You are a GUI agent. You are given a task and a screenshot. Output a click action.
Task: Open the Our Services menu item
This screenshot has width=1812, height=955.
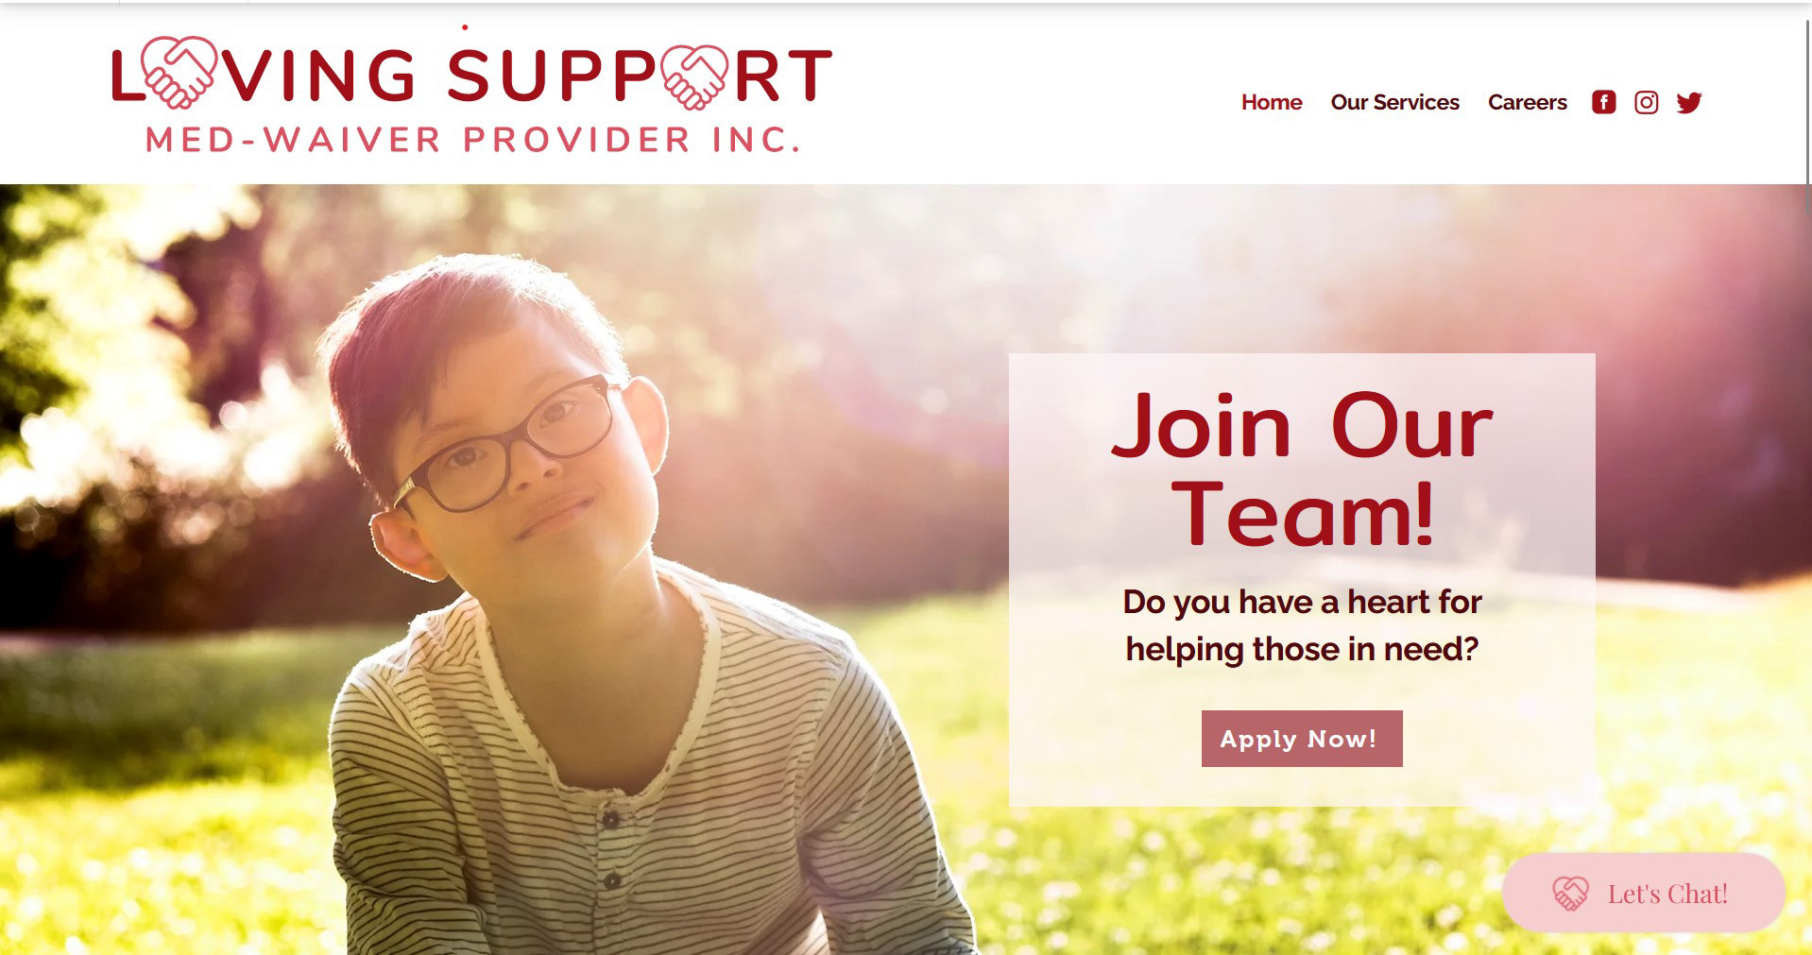(1394, 102)
